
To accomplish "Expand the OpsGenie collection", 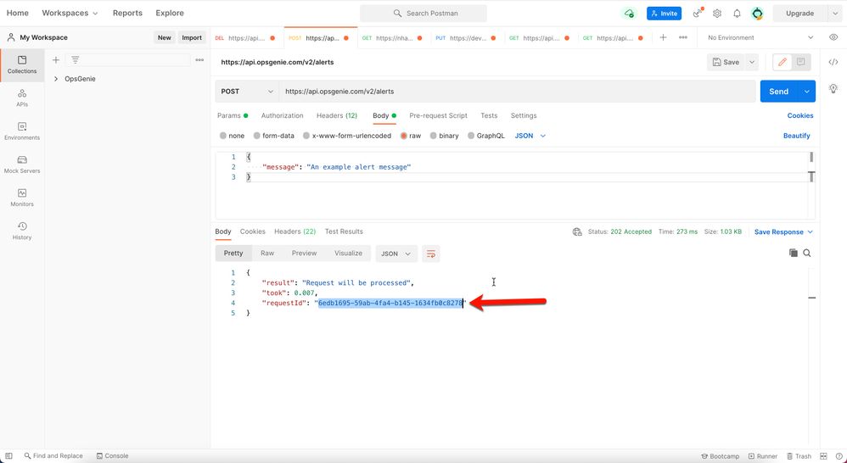I will (x=56, y=79).
